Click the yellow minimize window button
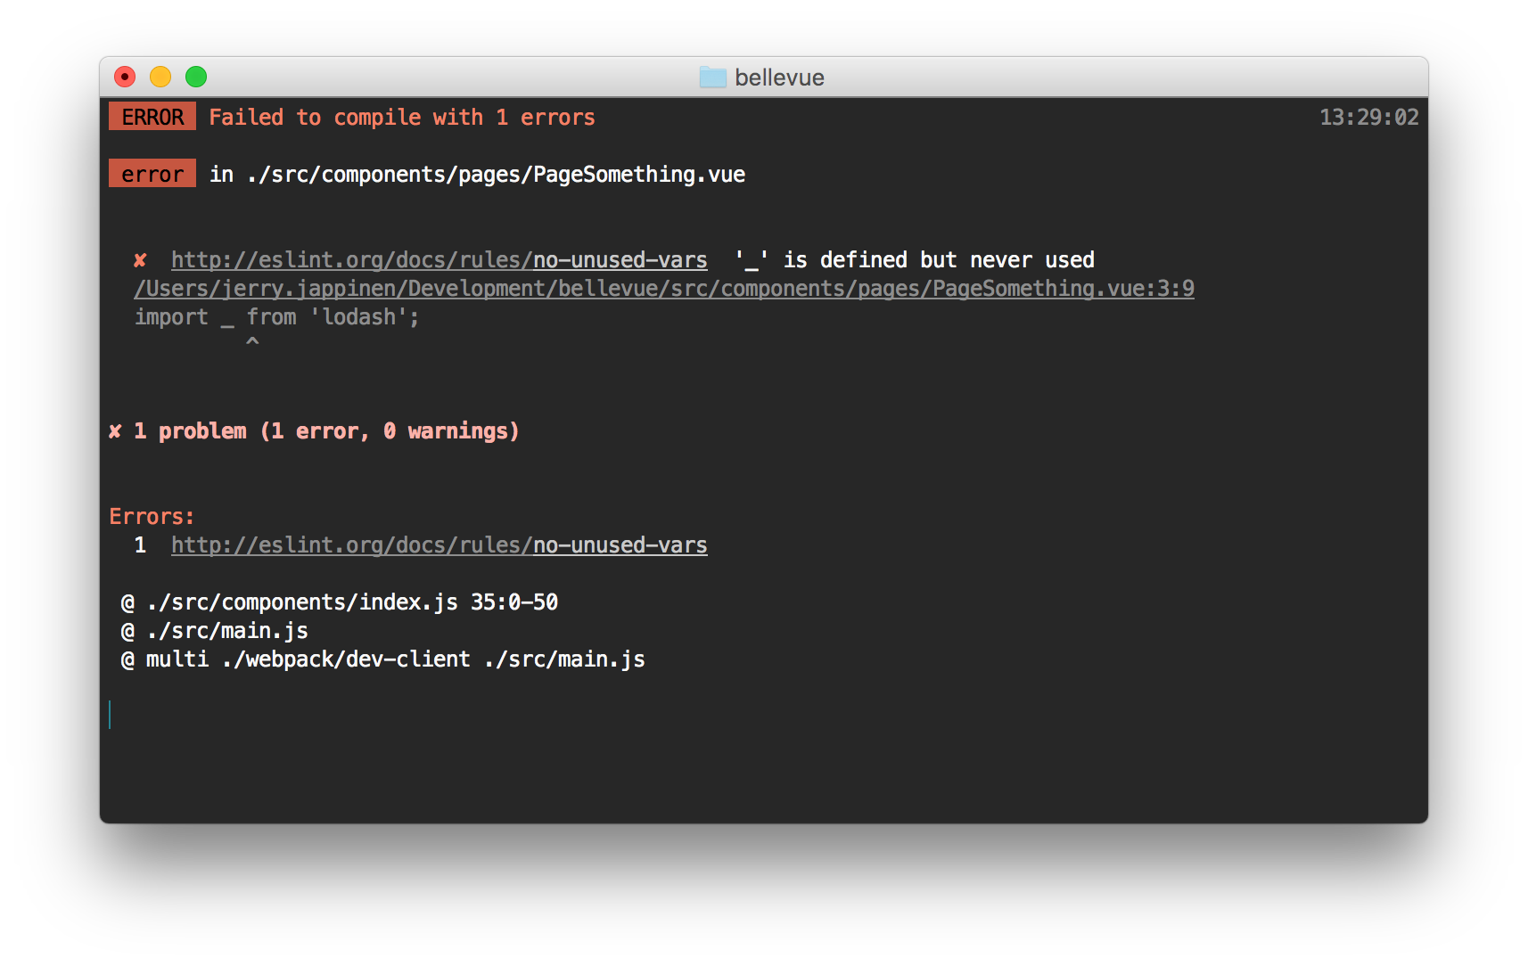 (x=160, y=78)
